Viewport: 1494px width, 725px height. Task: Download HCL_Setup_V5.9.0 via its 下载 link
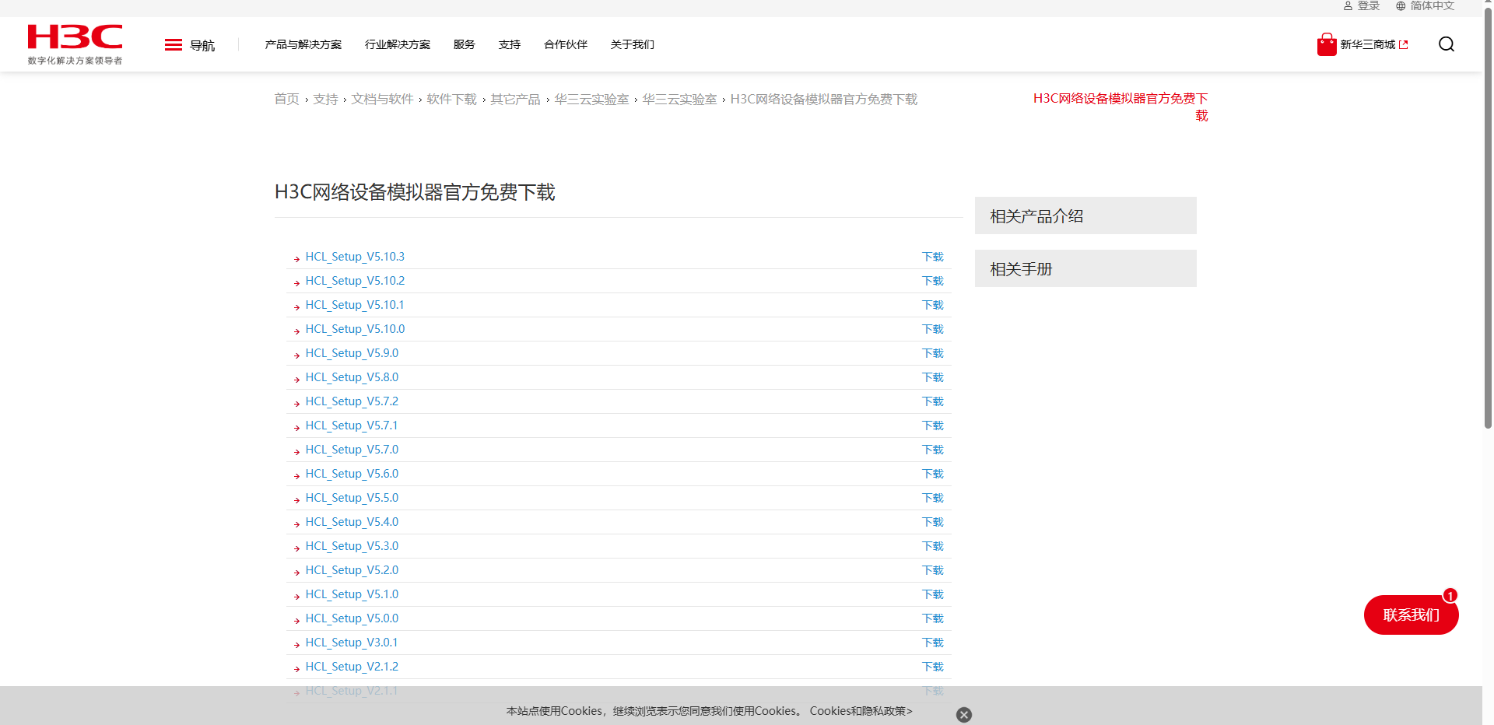tap(932, 353)
